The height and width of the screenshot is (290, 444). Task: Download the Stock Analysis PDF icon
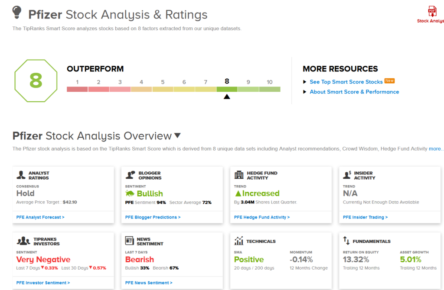coord(432,12)
